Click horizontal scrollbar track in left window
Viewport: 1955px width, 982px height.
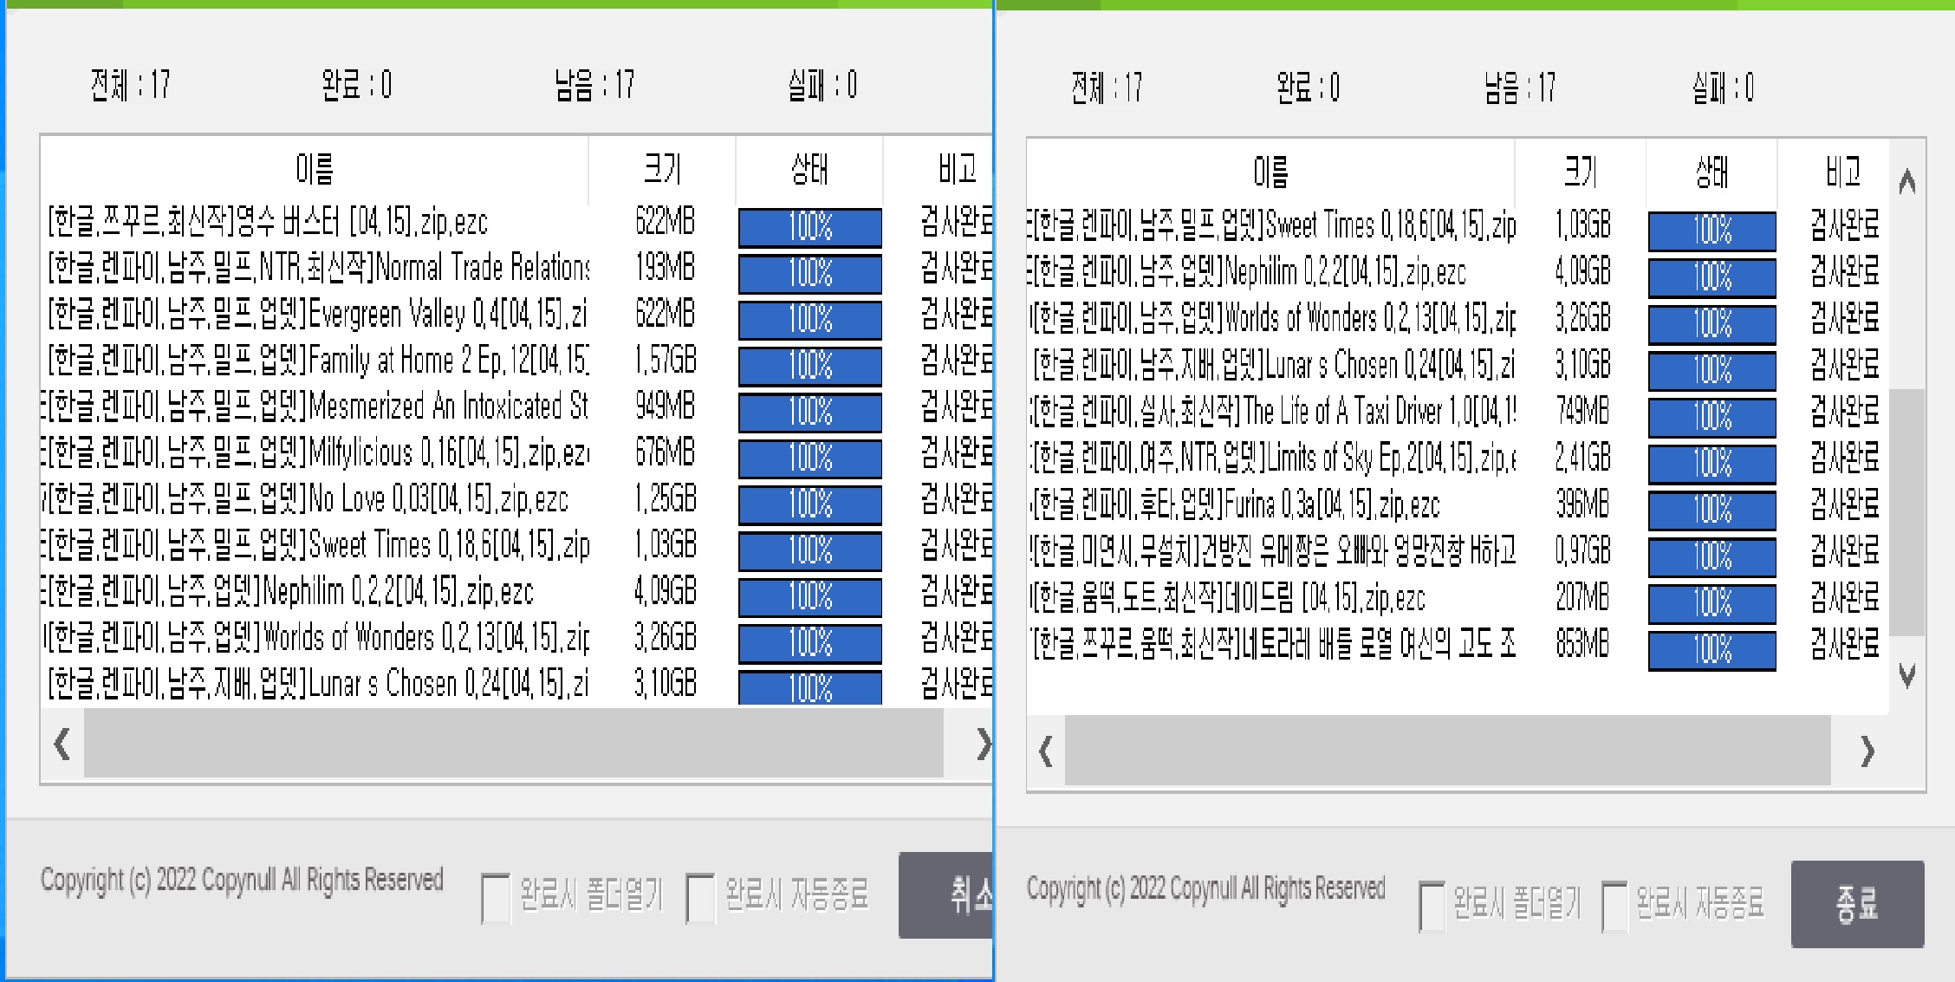[513, 744]
